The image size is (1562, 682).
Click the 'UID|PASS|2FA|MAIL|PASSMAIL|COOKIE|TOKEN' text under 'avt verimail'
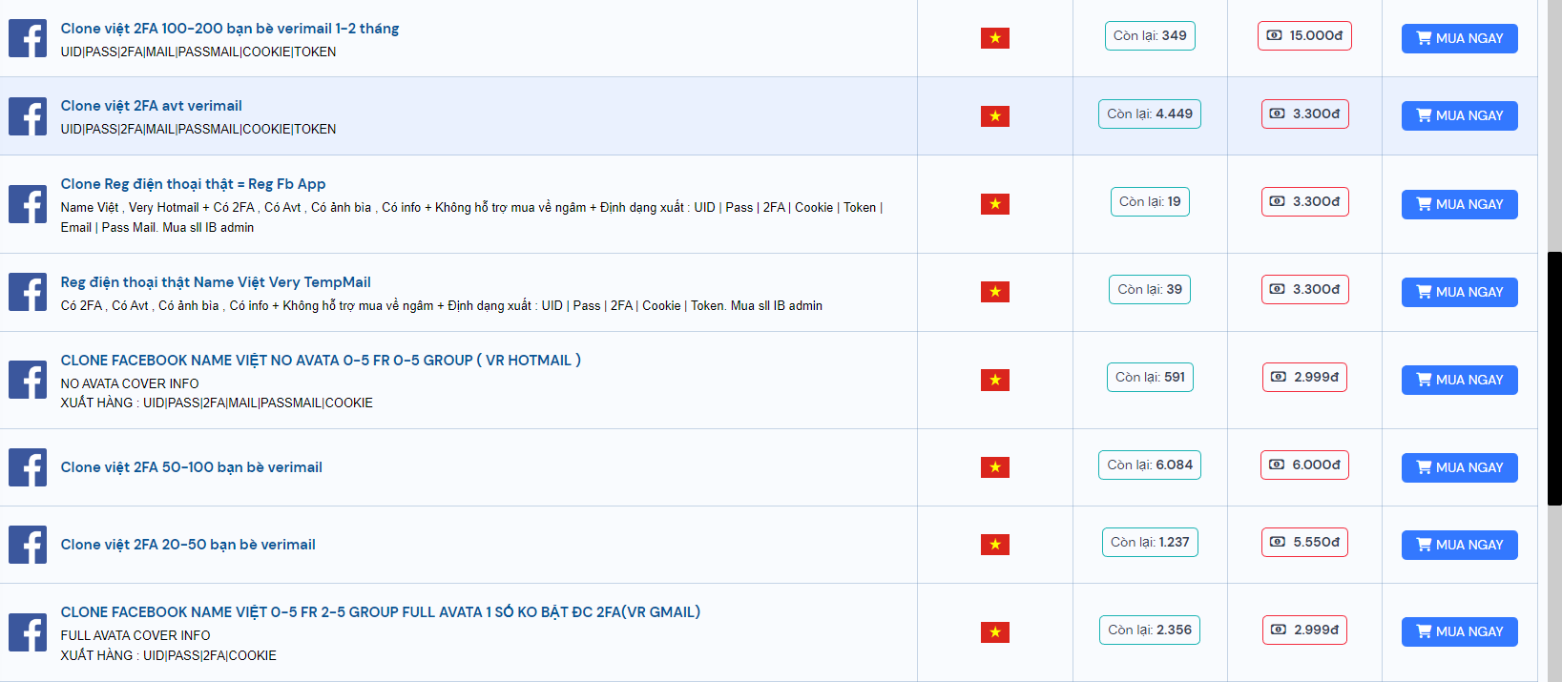point(198,129)
